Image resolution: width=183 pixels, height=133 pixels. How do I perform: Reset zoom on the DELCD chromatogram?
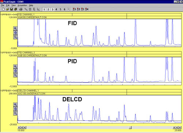15,109
